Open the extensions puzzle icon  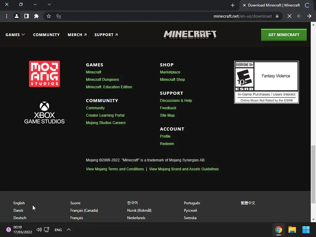pyautogui.click(x=36, y=16)
